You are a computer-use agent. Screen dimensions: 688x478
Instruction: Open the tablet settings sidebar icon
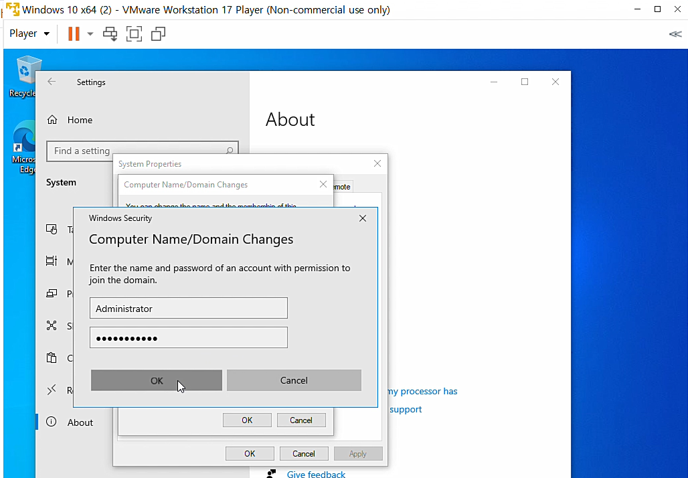coord(52,229)
